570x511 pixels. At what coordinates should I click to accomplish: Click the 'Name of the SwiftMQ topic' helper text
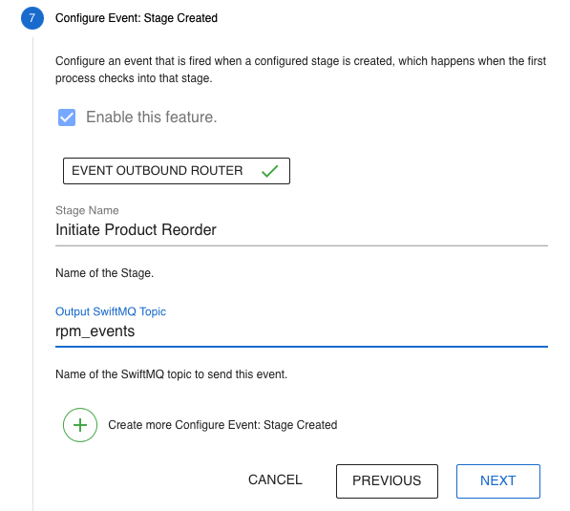tap(171, 374)
